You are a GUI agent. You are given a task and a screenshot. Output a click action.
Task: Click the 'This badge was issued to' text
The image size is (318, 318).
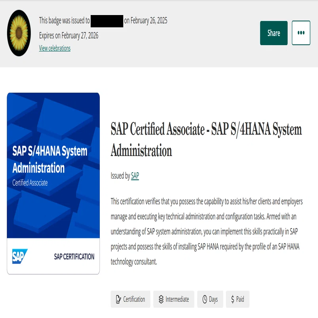click(64, 21)
